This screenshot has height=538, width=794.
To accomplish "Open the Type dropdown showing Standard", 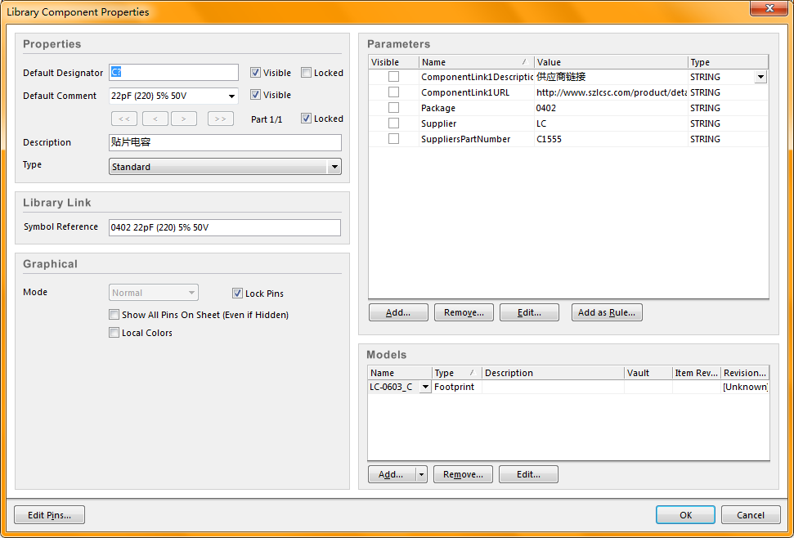I will tap(334, 167).
